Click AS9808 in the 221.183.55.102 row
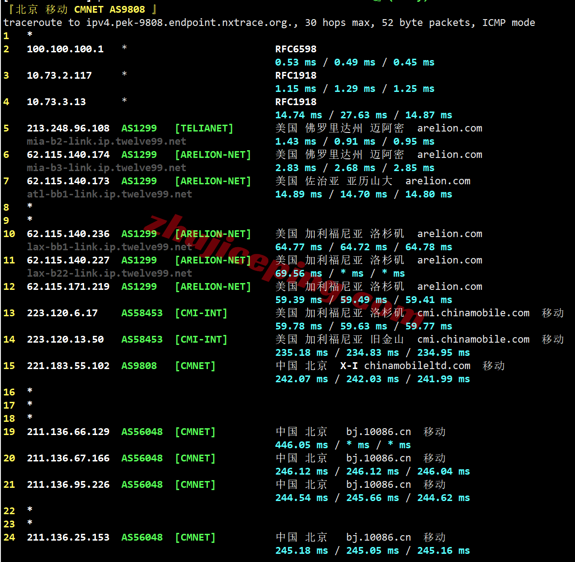This screenshot has height=562, width=575. (x=139, y=366)
